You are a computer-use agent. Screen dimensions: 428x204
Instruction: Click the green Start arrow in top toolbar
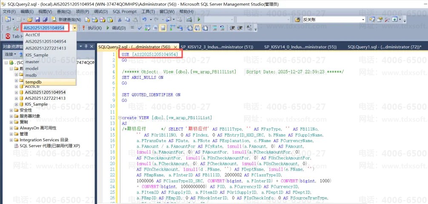coord(199,20)
